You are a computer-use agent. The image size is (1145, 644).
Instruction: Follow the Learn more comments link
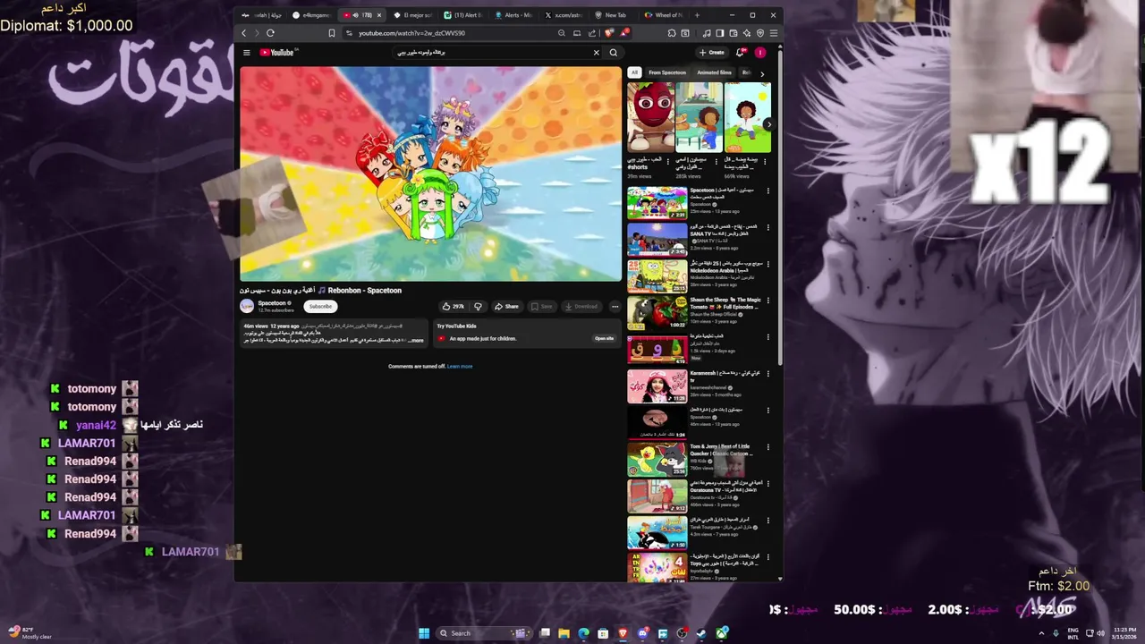460,366
